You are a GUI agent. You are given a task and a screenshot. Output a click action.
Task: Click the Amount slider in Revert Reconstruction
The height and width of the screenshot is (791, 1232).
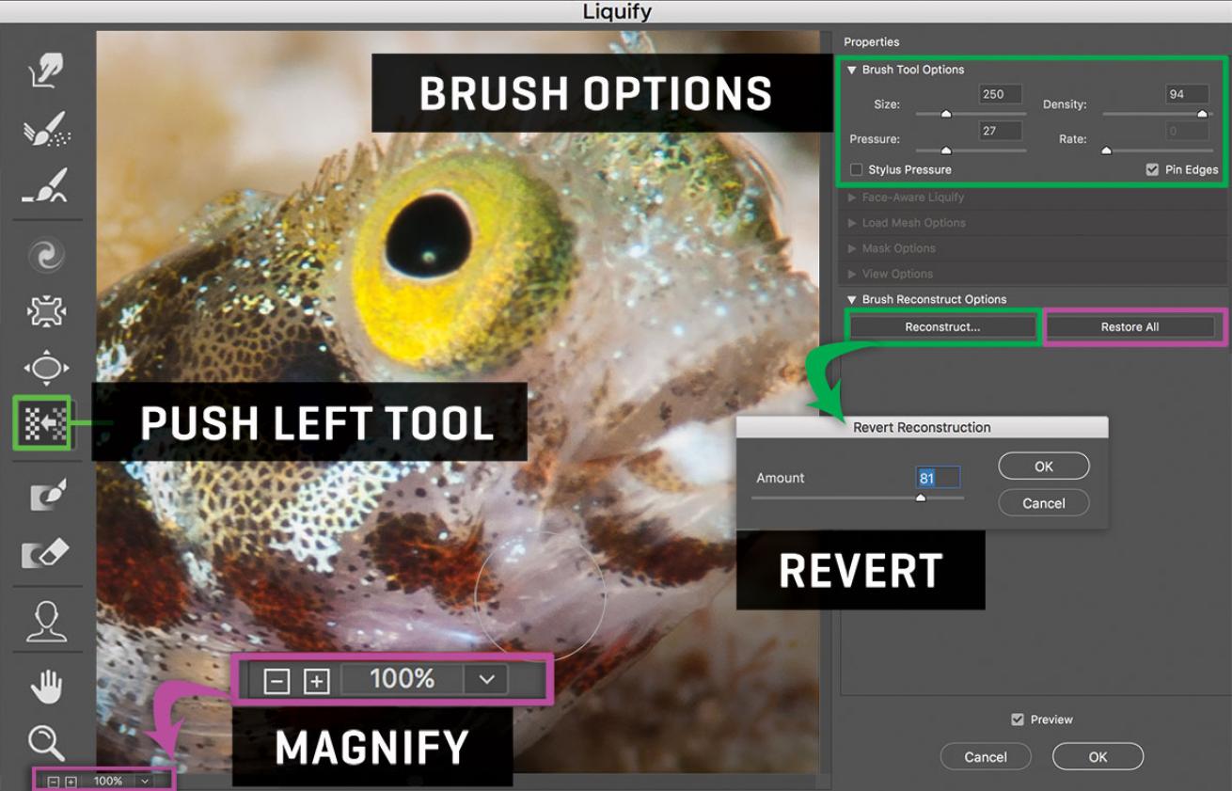pos(921,498)
